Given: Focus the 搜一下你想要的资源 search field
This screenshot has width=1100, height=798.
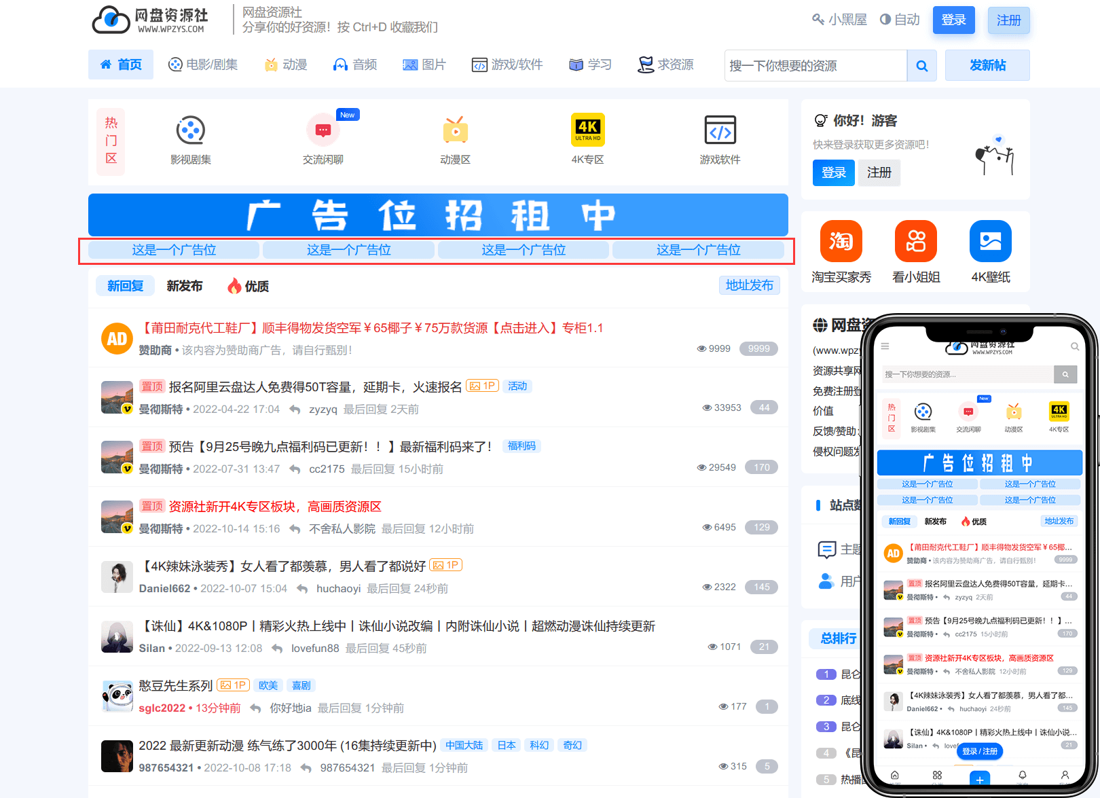Looking at the screenshot, I should coord(815,66).
